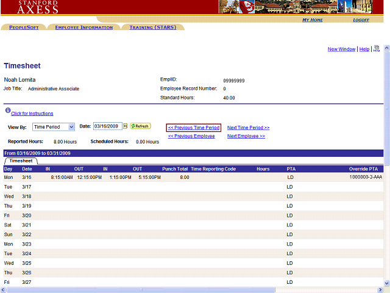Click the http page icon beside Help
The height and width of the screenshot is (293, 390).
[377, 49]
